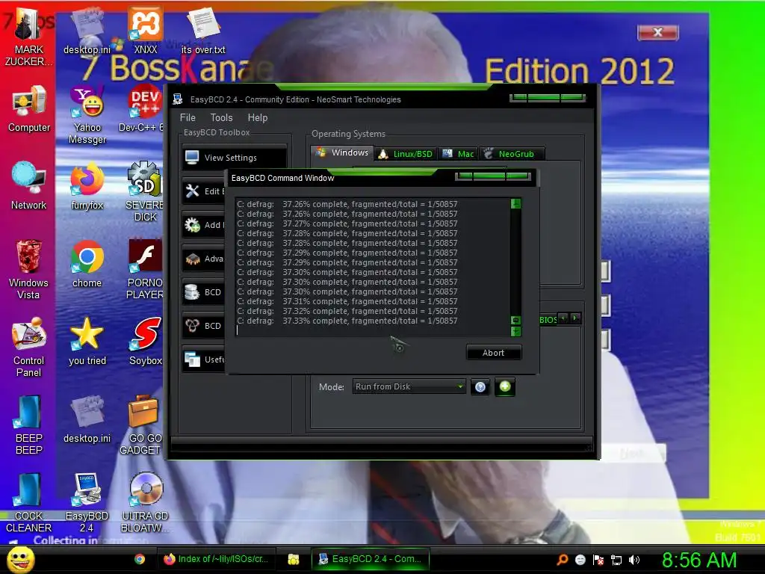Click the chat bubble tray icon

pos(580,560)
